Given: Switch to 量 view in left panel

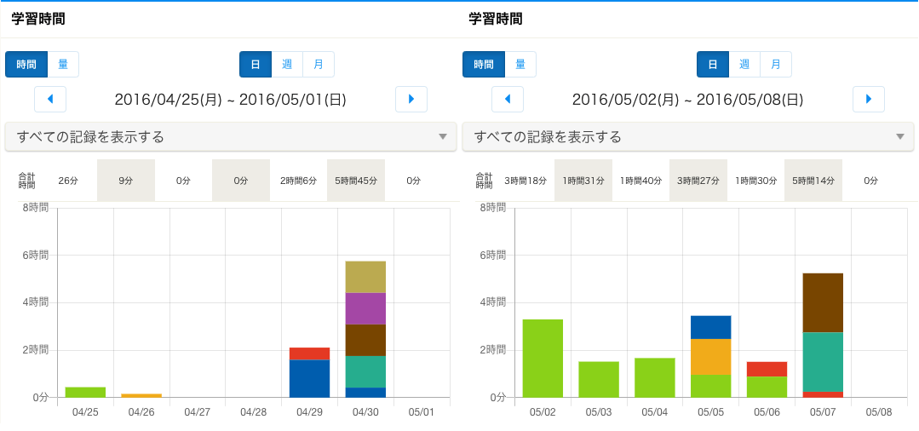Looking at the screenshot, I should pos(63,65).
